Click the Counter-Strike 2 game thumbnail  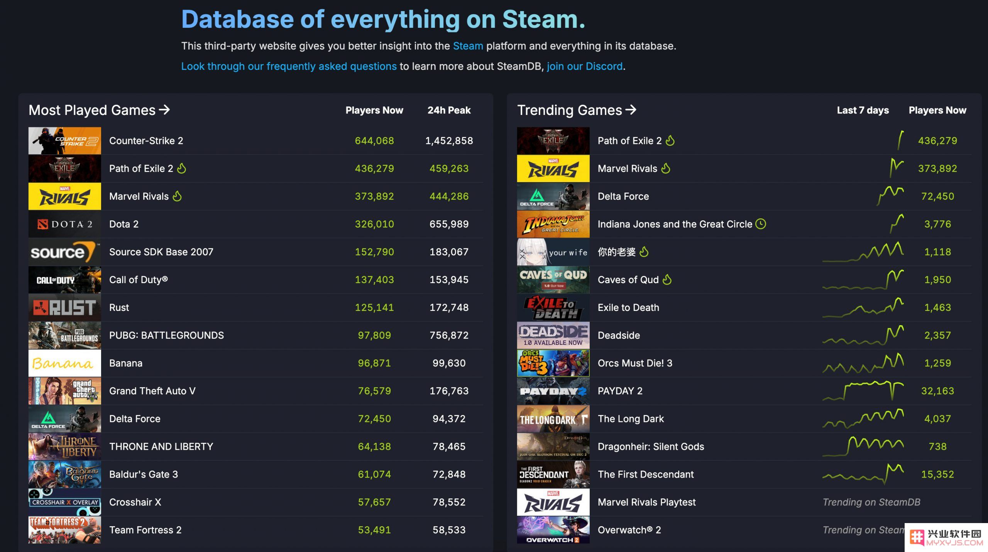click(x=65, y=141)
